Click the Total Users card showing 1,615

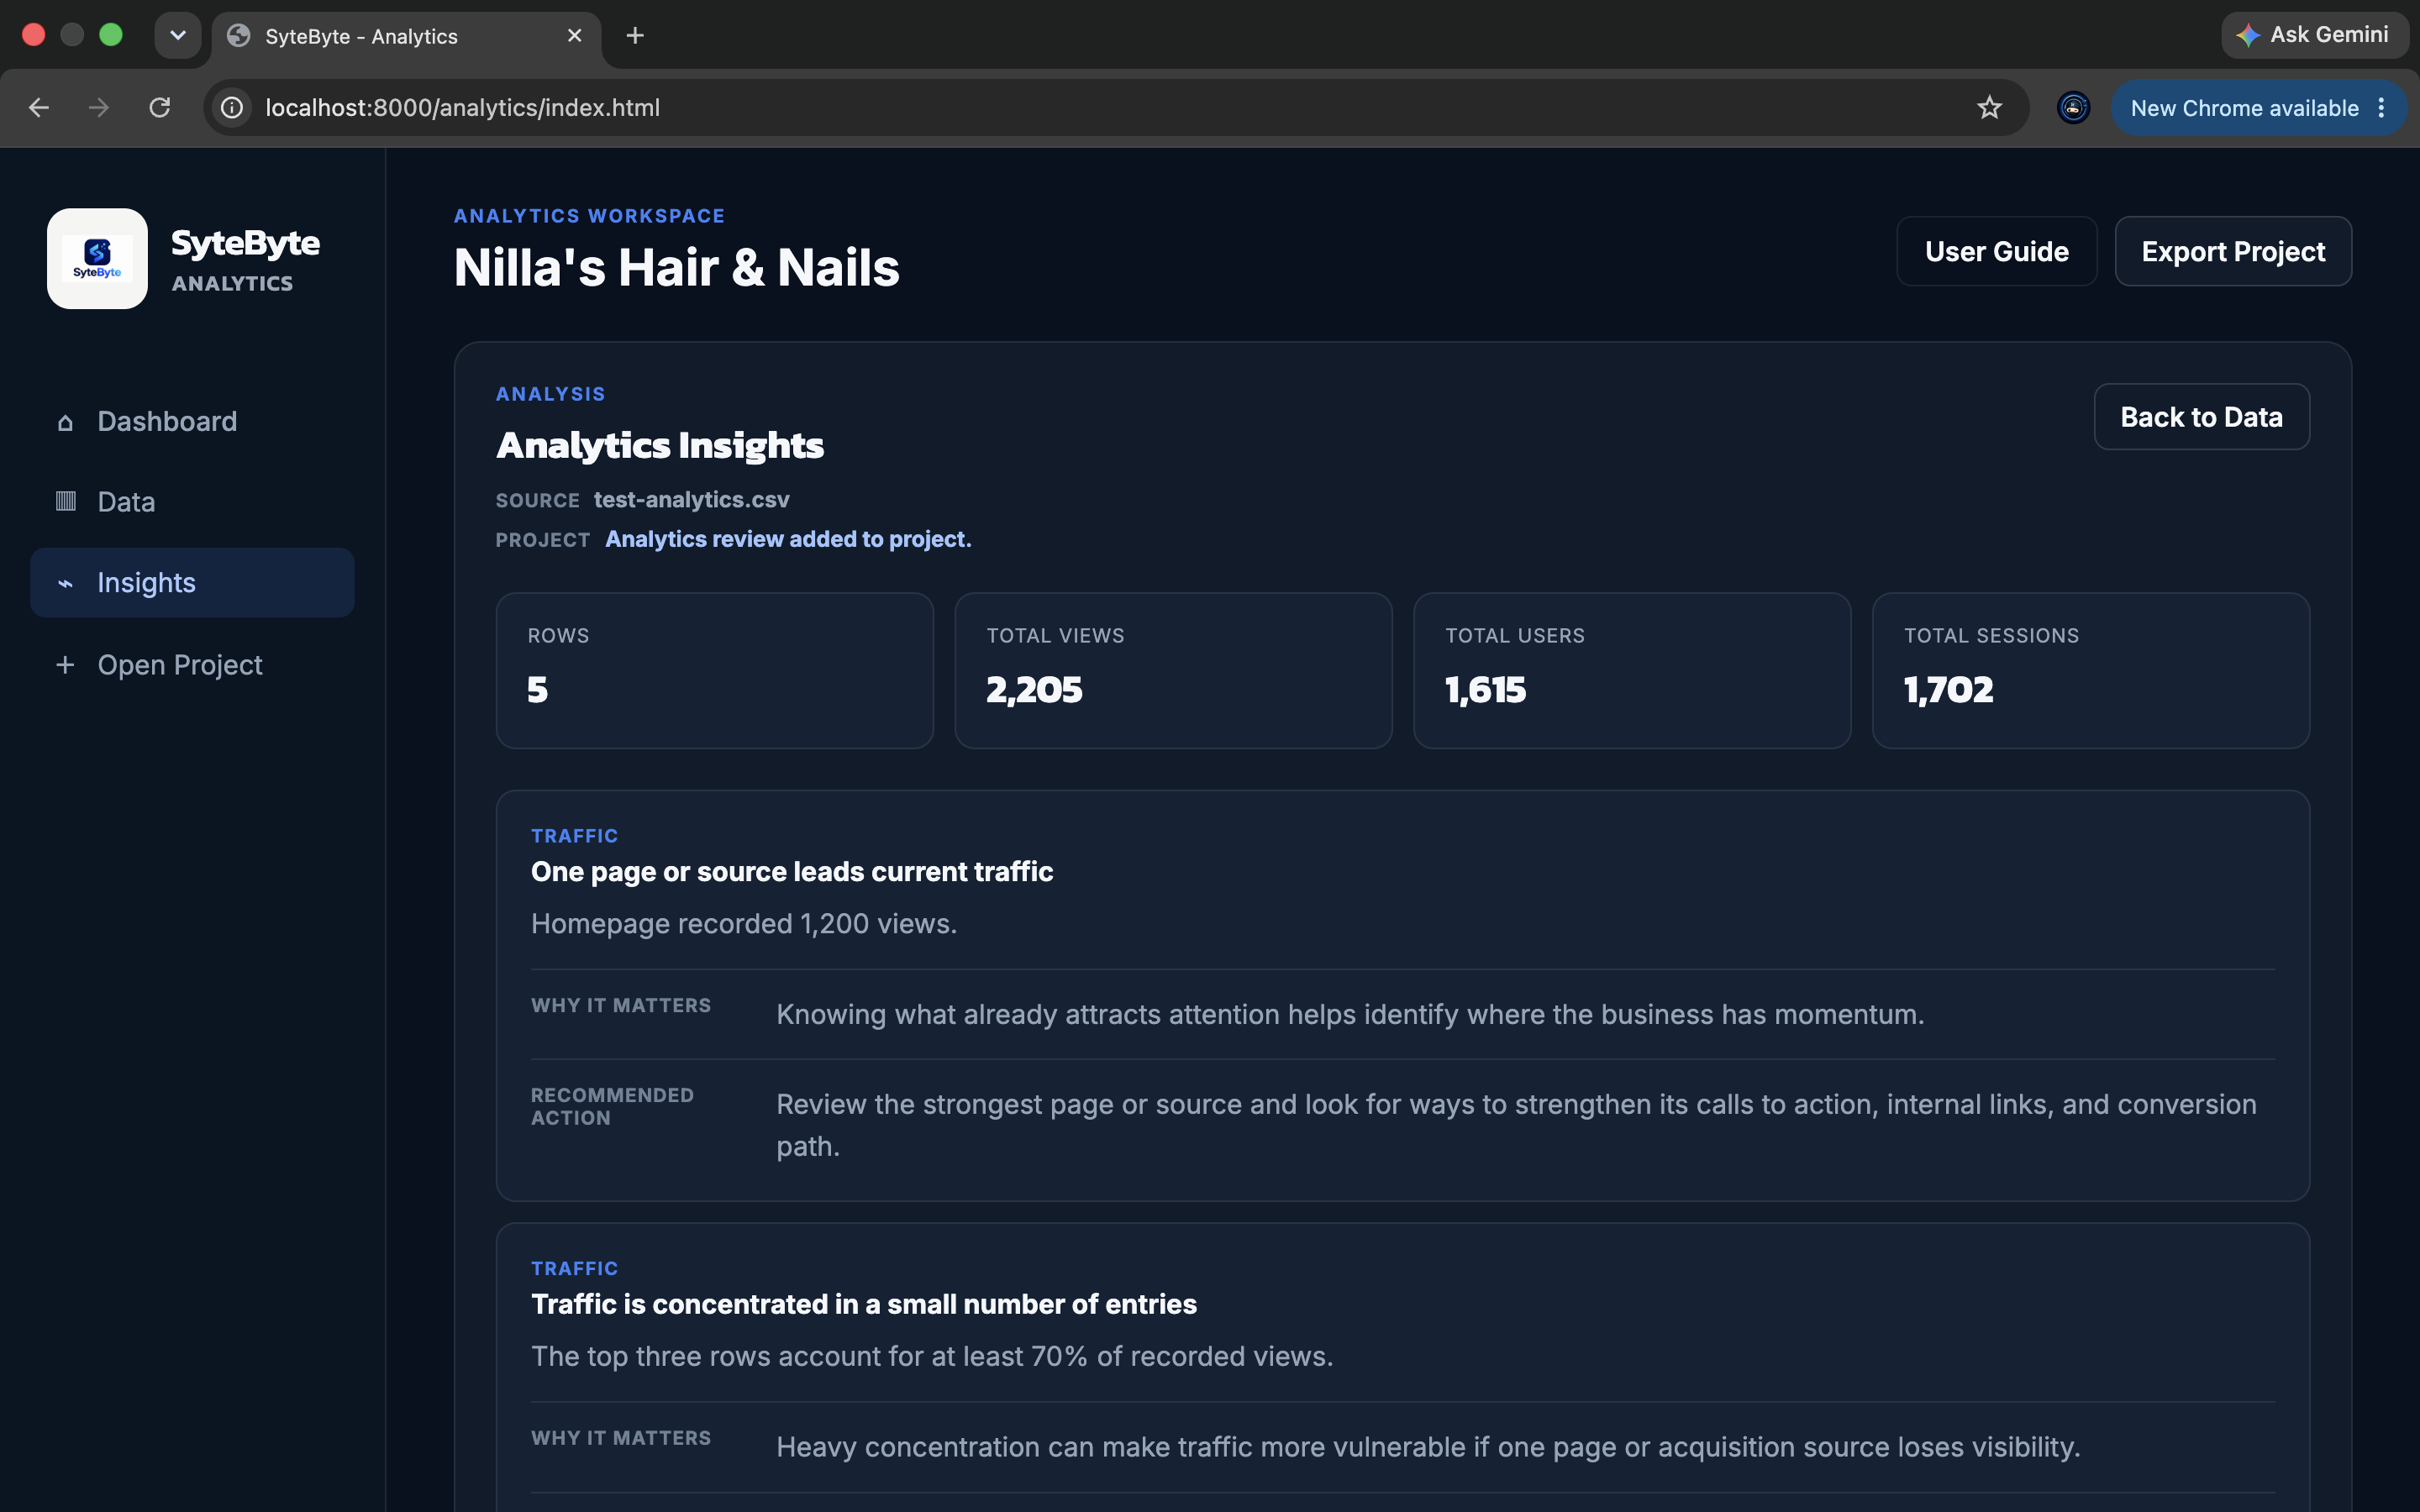[x=1632, y=671]
